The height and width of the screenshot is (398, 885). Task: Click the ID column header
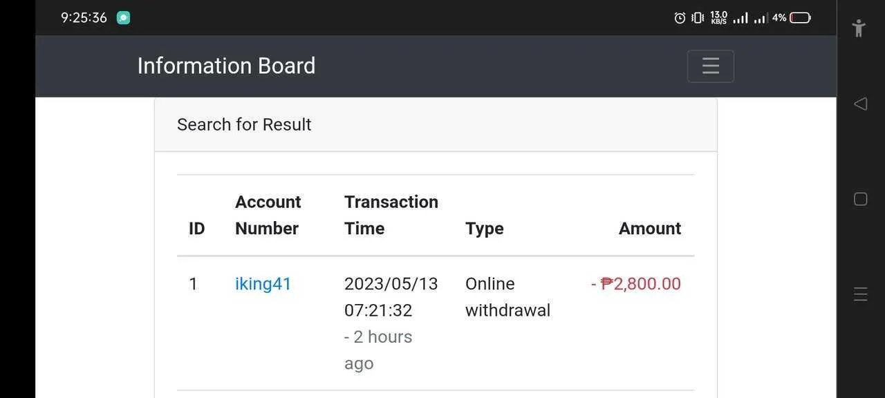pos(197,229)
